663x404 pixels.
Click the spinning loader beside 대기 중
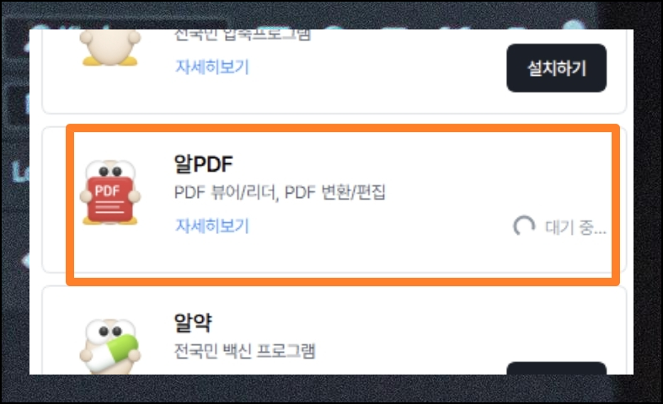pyautogui.click(x=524, y=226)
